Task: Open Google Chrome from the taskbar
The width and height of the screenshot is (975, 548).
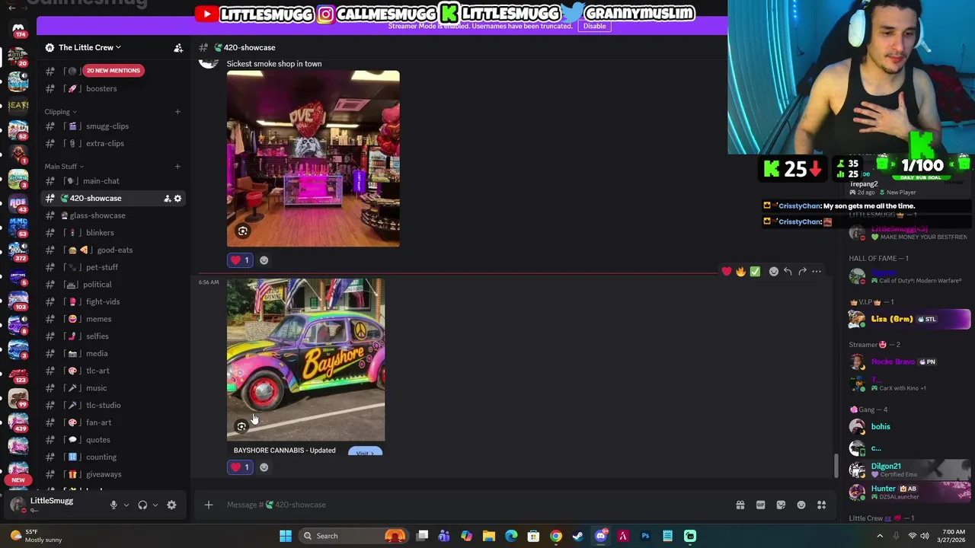Action: (x=556, y=536)
